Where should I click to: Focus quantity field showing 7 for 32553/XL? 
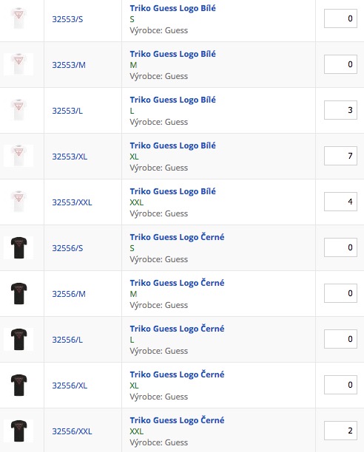pos(340,156)
